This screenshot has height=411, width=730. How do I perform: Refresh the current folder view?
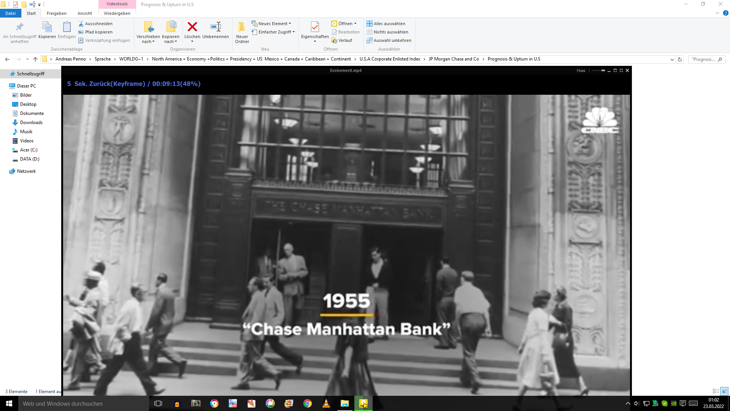coord(680,59)
